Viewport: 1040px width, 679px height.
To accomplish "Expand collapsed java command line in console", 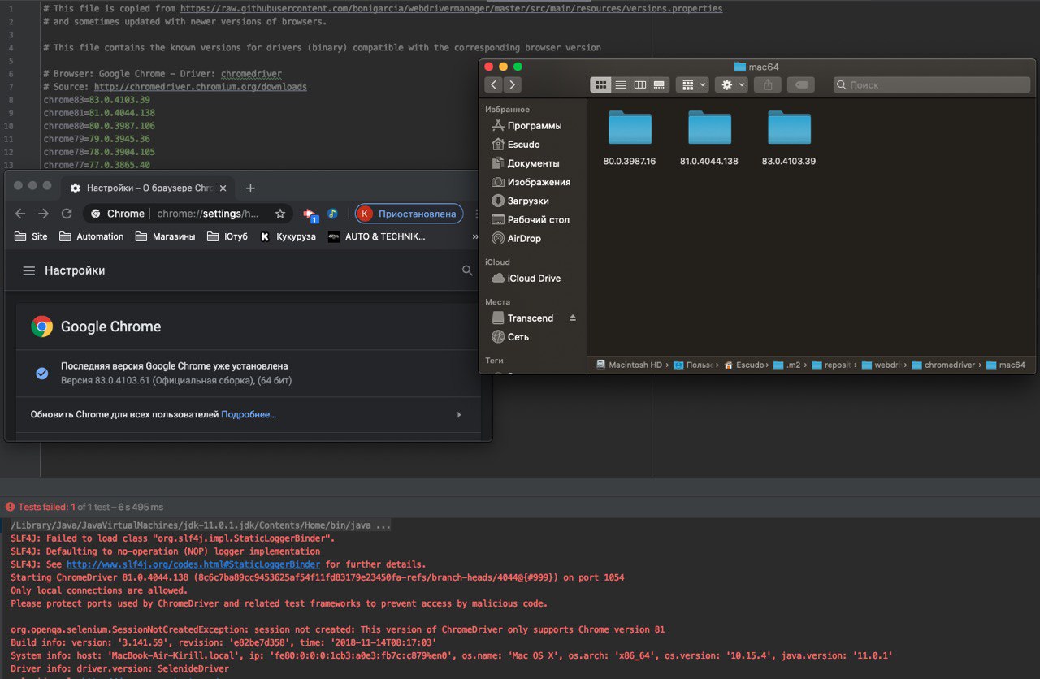I will pos(201,525).
